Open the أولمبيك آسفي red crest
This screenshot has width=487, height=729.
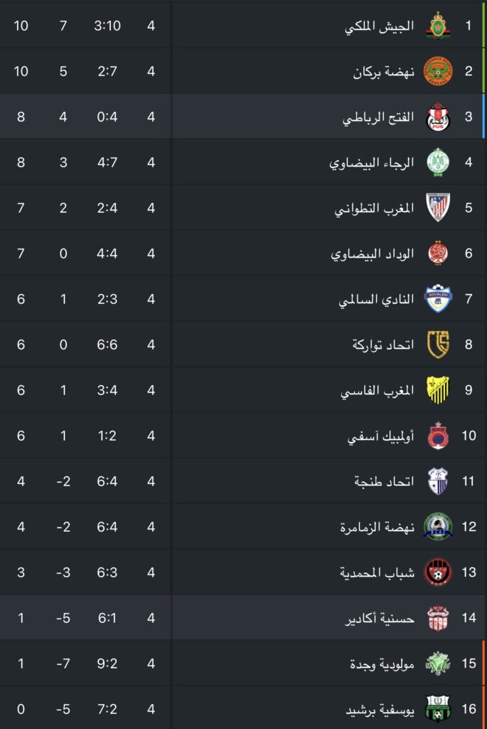tap(438, 435)
